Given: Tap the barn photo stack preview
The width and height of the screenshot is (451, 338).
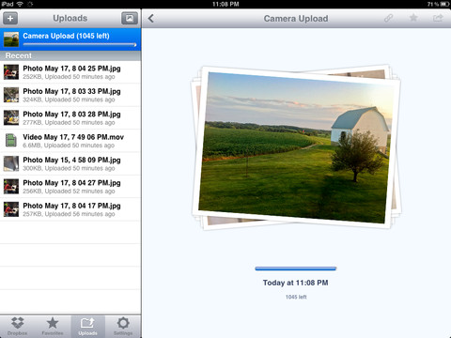Looking at the screenshot, I should (x=296, y=147).
